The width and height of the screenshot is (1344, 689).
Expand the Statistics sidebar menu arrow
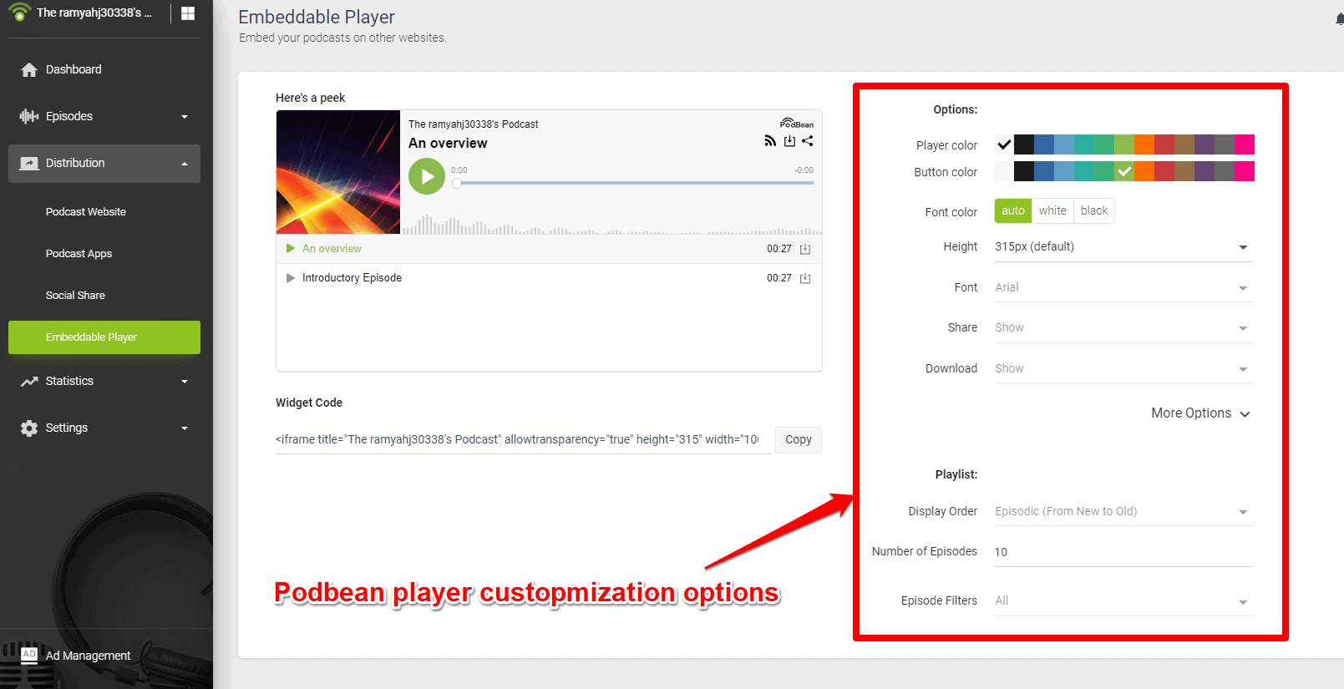coord(185,382)
